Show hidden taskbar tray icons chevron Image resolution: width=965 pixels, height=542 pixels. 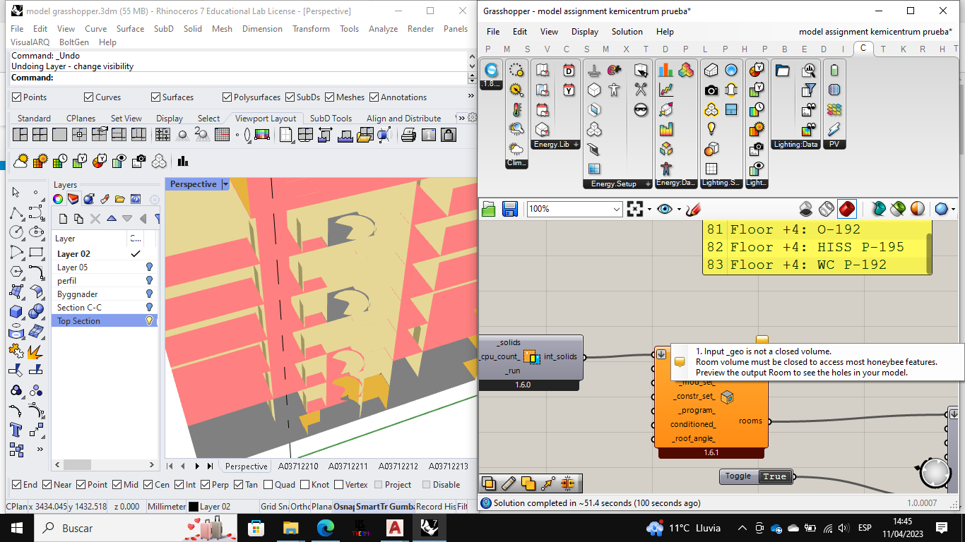742,528
